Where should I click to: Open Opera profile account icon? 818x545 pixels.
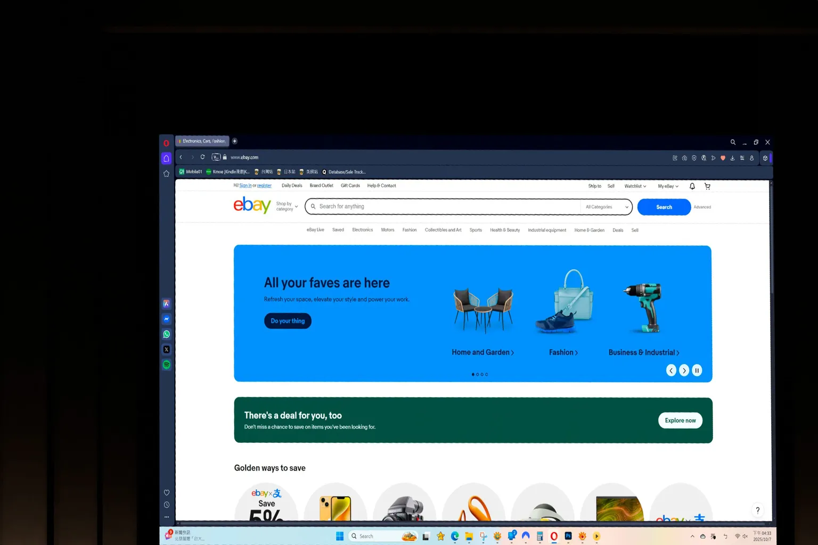(x=751, y=158)
